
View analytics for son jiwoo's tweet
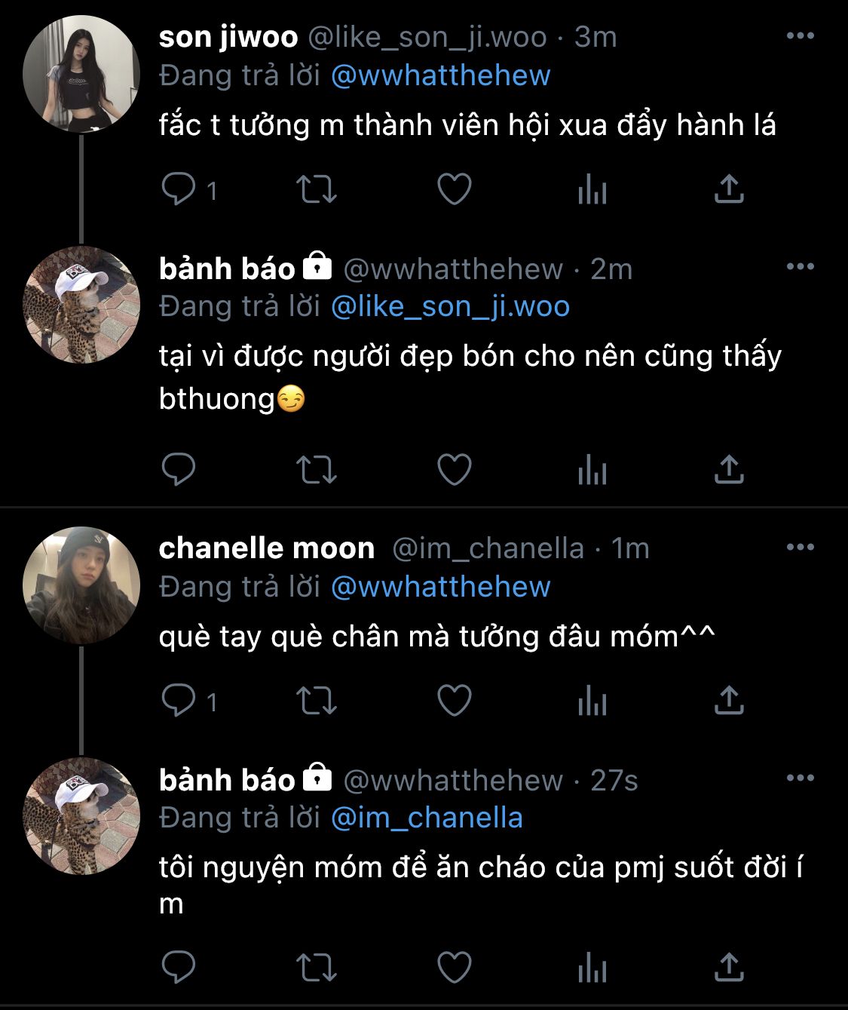[x=592, y=189]
